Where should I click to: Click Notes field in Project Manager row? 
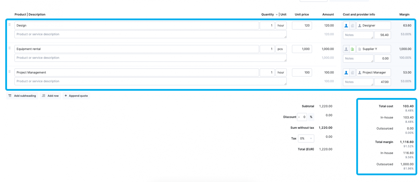pos(358,82)
